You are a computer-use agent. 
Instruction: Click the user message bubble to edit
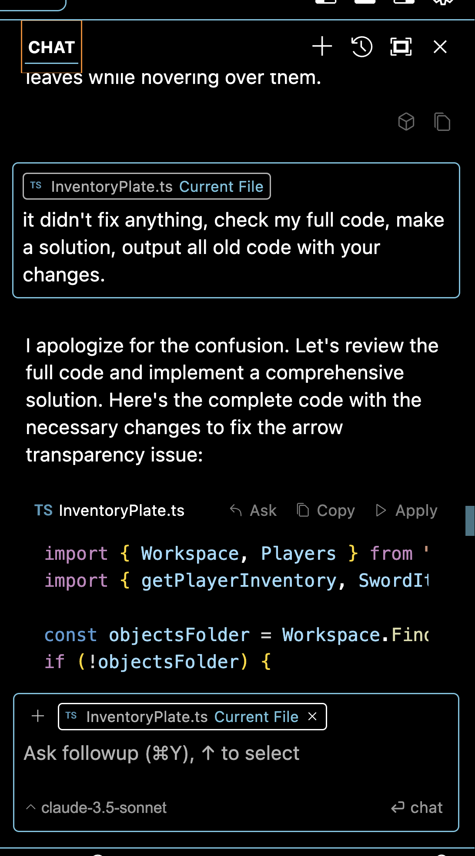pyautogui.click(x=236, y=247)
